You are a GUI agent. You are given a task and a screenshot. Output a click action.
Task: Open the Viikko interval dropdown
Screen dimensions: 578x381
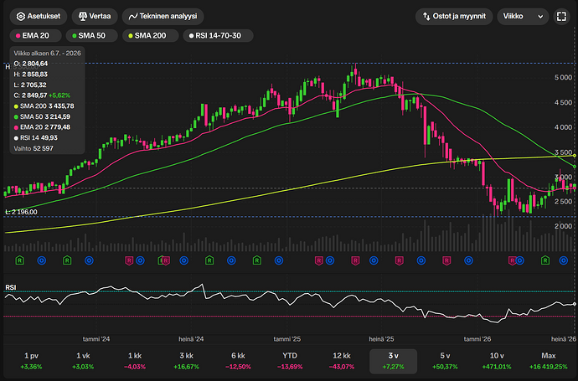click(523, 17)
